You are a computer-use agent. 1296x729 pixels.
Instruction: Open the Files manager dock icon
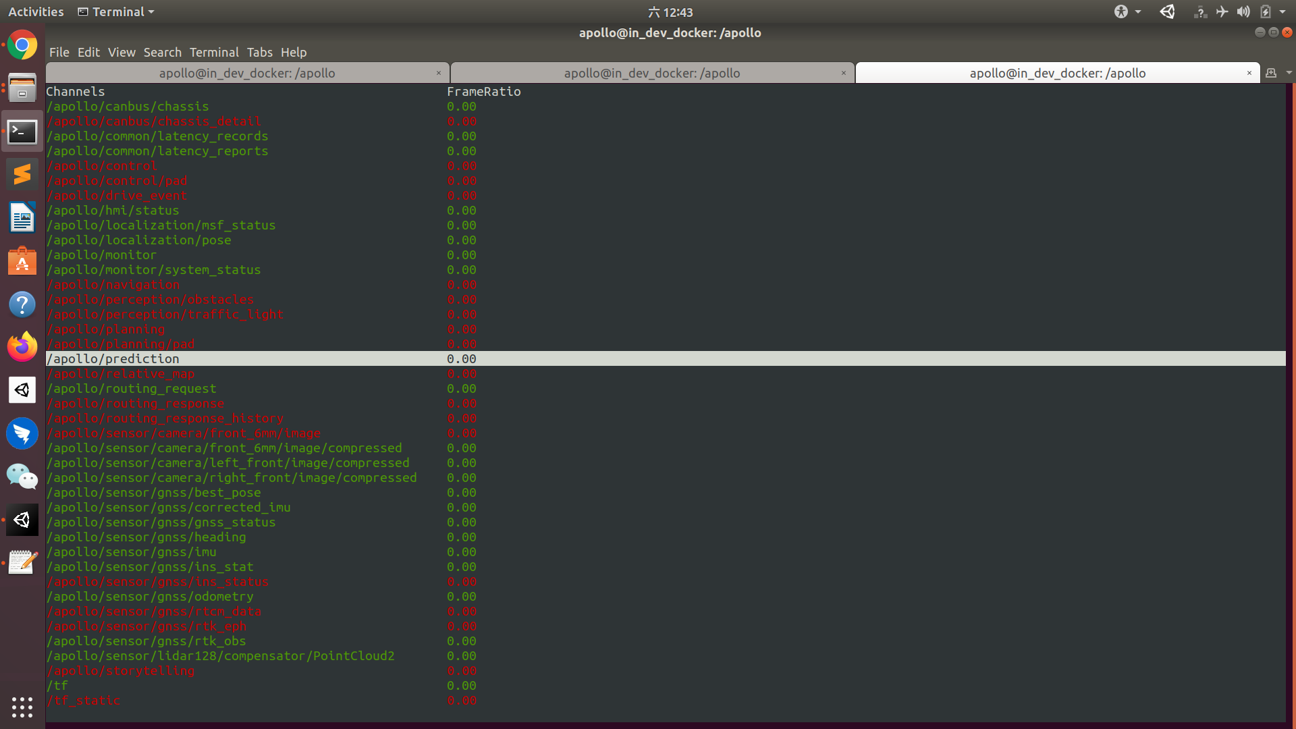coord(22,88)
